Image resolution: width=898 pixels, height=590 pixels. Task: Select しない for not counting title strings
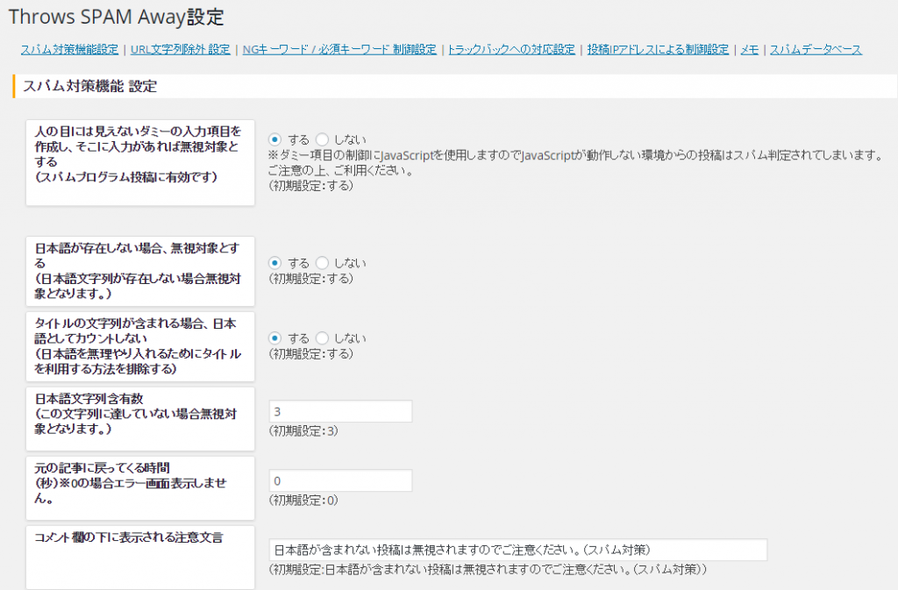pyautogui.click(x=323, y=338)
